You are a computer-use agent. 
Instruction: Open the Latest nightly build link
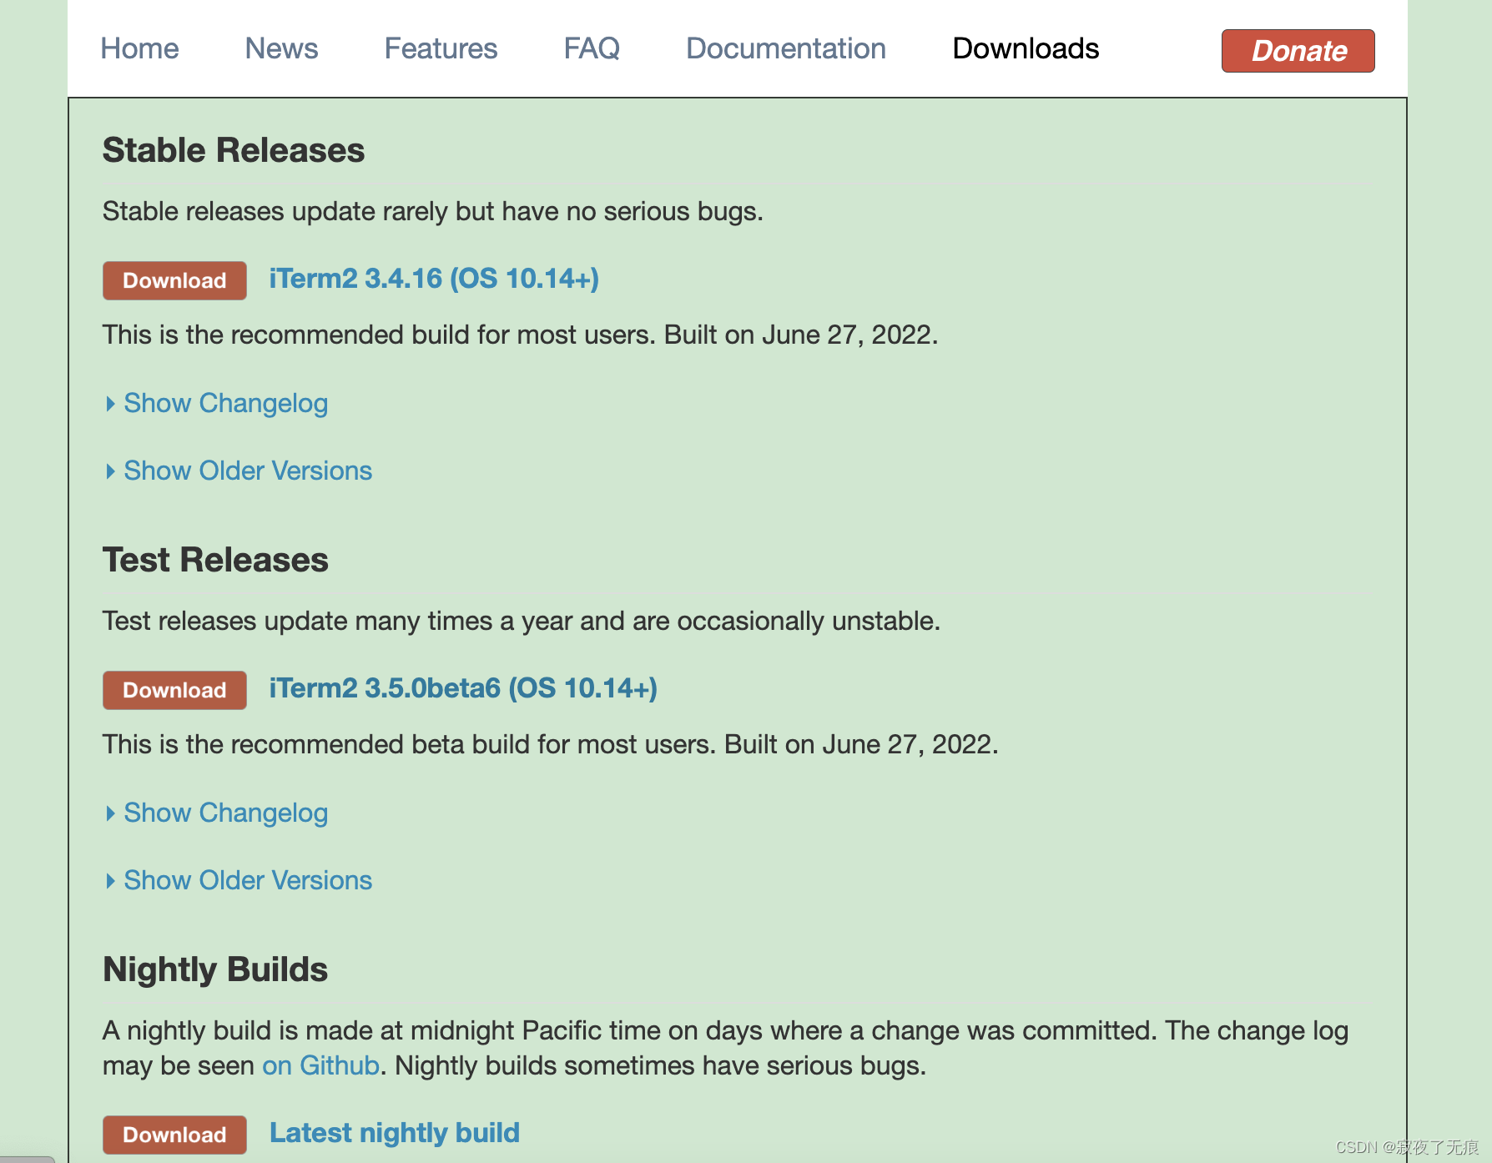pyautogui.click(x=394, y=1133)
